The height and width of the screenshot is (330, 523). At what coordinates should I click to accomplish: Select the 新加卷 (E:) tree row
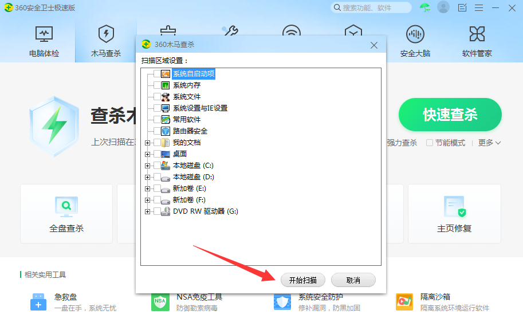pyautogui.click(x=189, y=188)
